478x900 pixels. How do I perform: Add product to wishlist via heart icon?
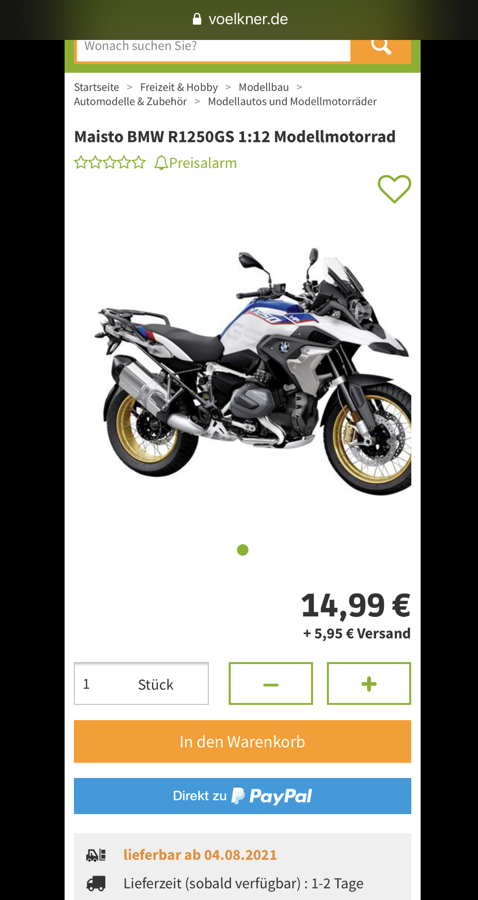pos(394,189)
